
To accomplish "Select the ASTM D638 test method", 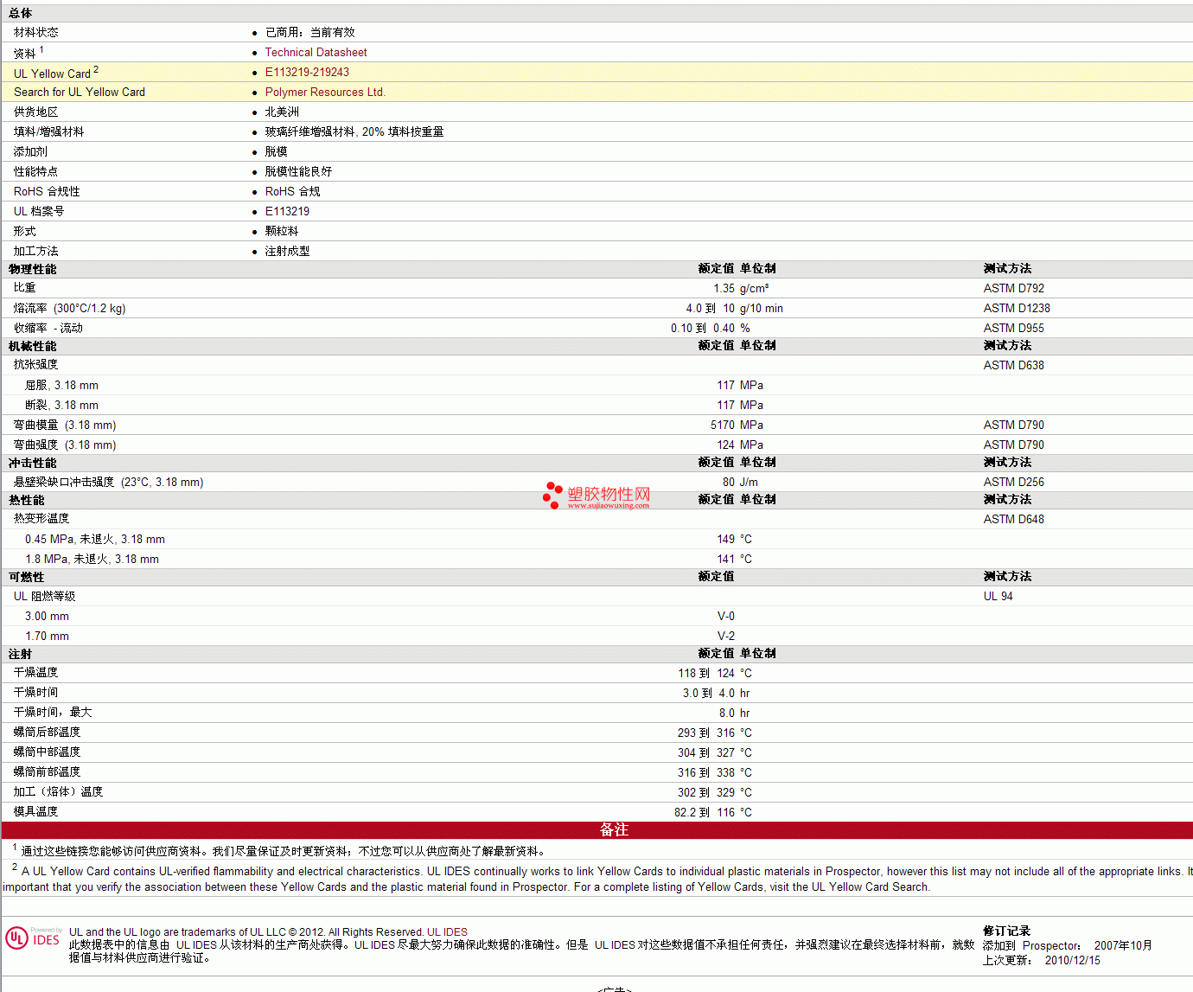I will (1014, 366).
